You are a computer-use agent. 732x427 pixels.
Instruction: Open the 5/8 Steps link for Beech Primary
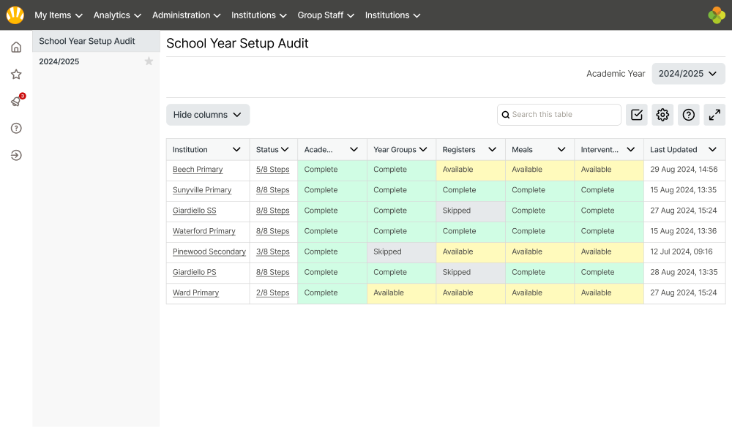click(274, 169)
